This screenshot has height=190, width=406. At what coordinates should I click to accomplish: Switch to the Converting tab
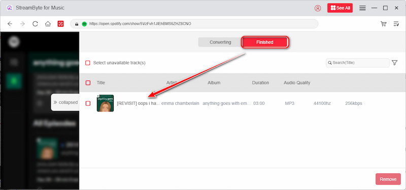point(220,42)
